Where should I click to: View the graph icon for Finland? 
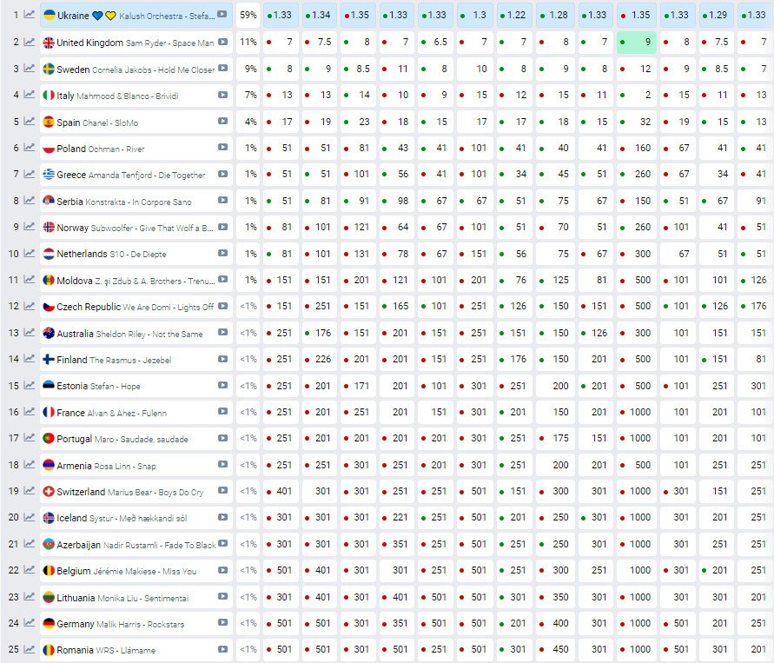[x=30, y=358]
